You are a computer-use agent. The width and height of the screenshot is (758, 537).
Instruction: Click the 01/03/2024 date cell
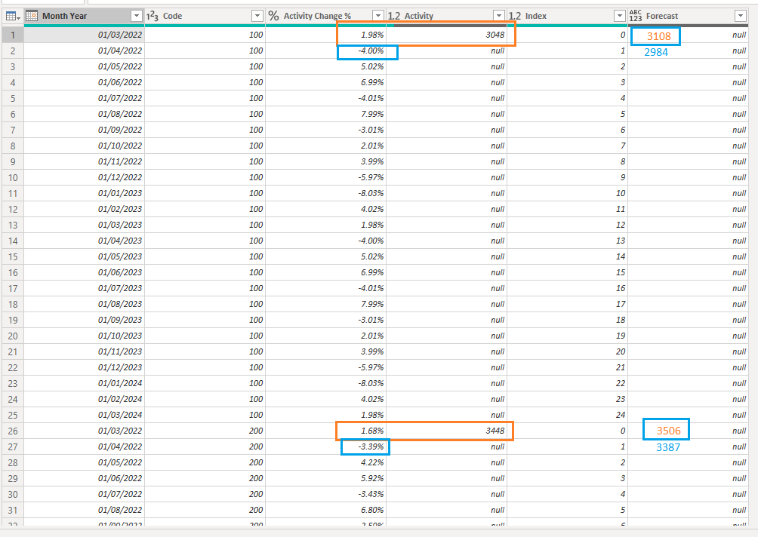84,415
